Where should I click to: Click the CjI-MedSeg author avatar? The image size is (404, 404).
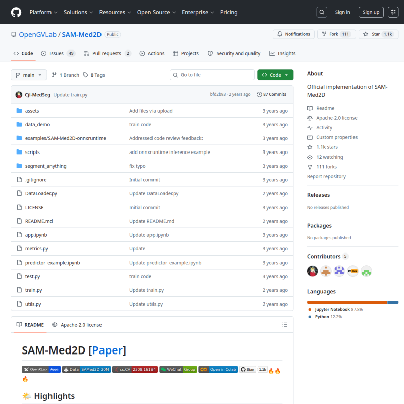coord(19,95)
